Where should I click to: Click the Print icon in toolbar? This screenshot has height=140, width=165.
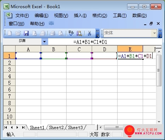tap(53, 33)
